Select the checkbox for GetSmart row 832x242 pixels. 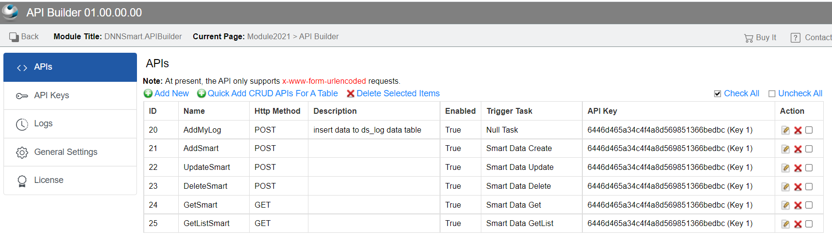(x=809, y=205)
